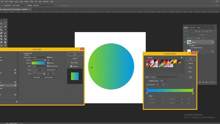Viewport: 220px width, 124px height.
Task: Expand the Ellipse 1 layer effects arrow
Action: coord(214,42)
